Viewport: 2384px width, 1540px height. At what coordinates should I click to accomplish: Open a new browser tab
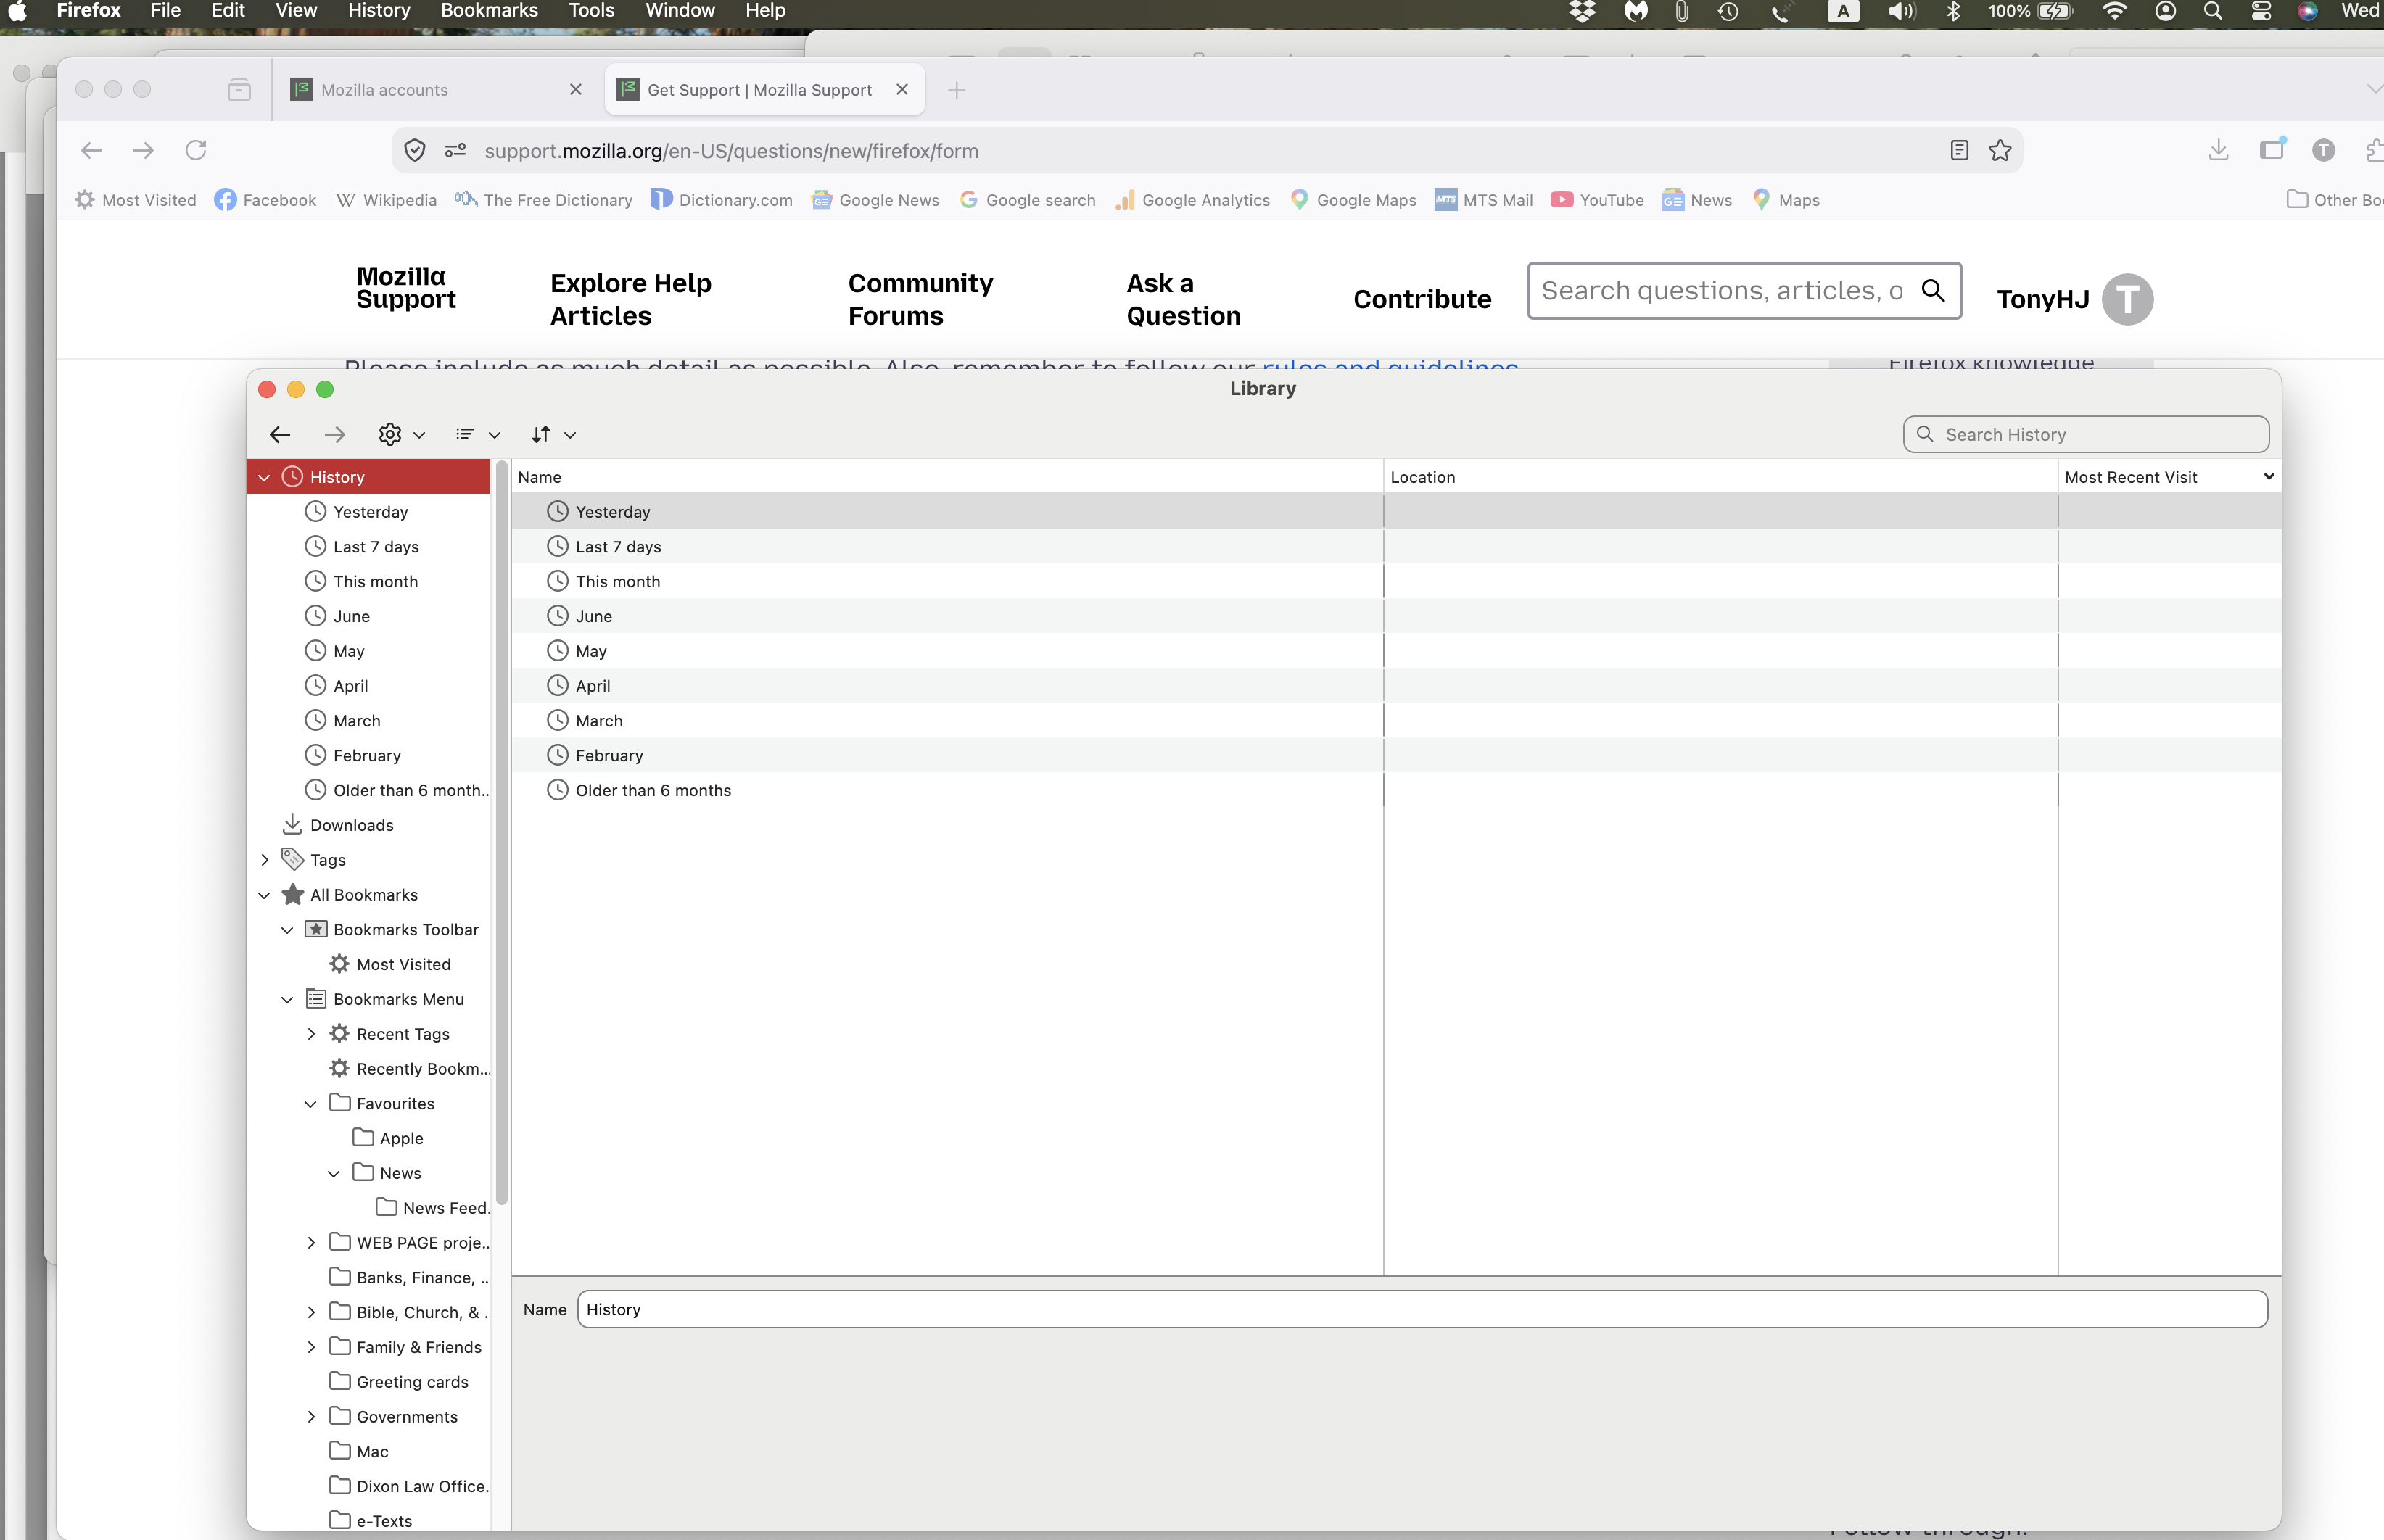957,90
